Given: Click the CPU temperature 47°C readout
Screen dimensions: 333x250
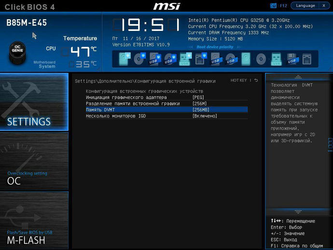Looking at the screenshot, I should (80, 52).
